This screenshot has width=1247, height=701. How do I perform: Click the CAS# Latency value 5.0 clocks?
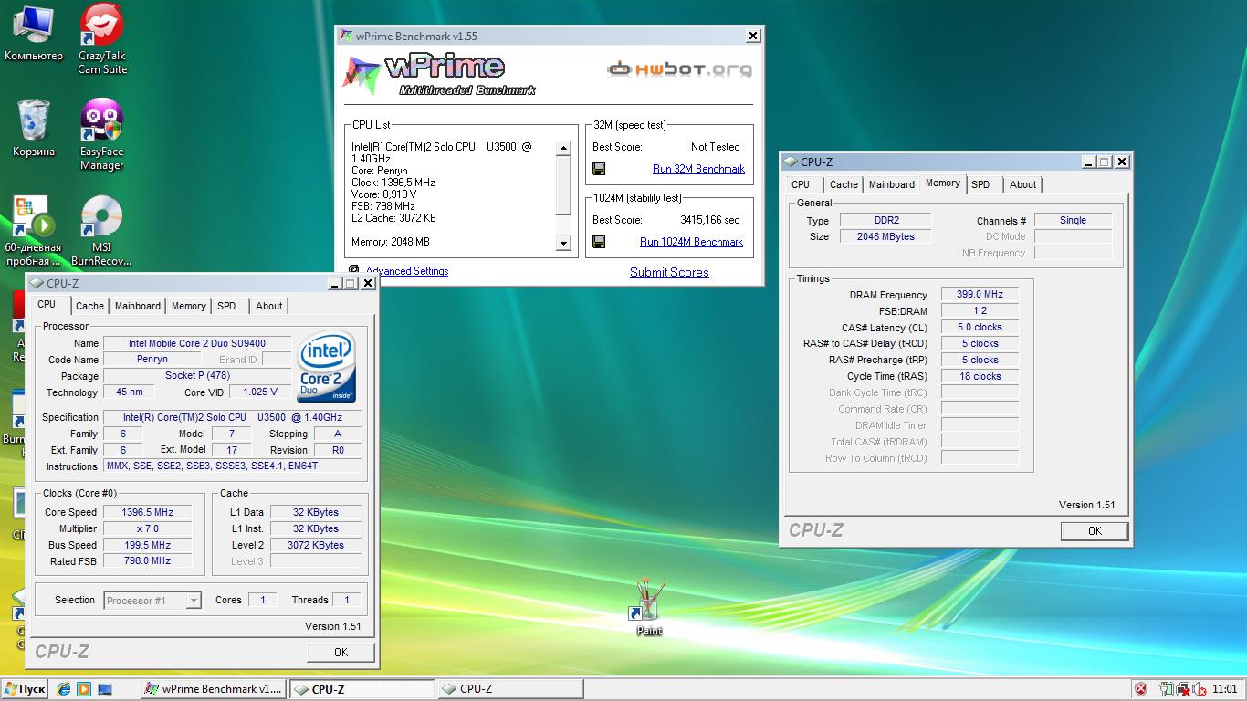pyautogui.click(x=980, y=327)
